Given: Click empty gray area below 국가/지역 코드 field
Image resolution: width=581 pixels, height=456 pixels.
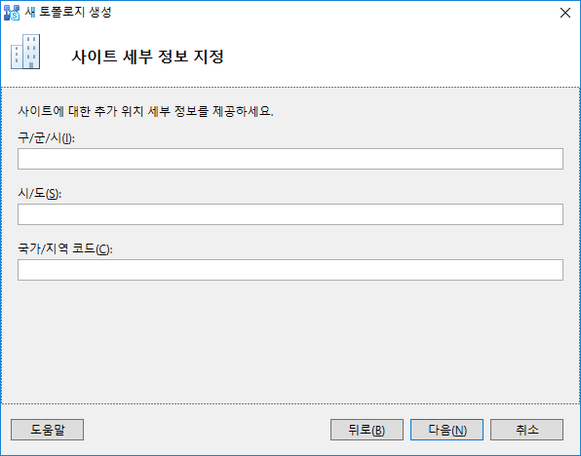Looking at the screenshot, I should (x=290, y=341).
